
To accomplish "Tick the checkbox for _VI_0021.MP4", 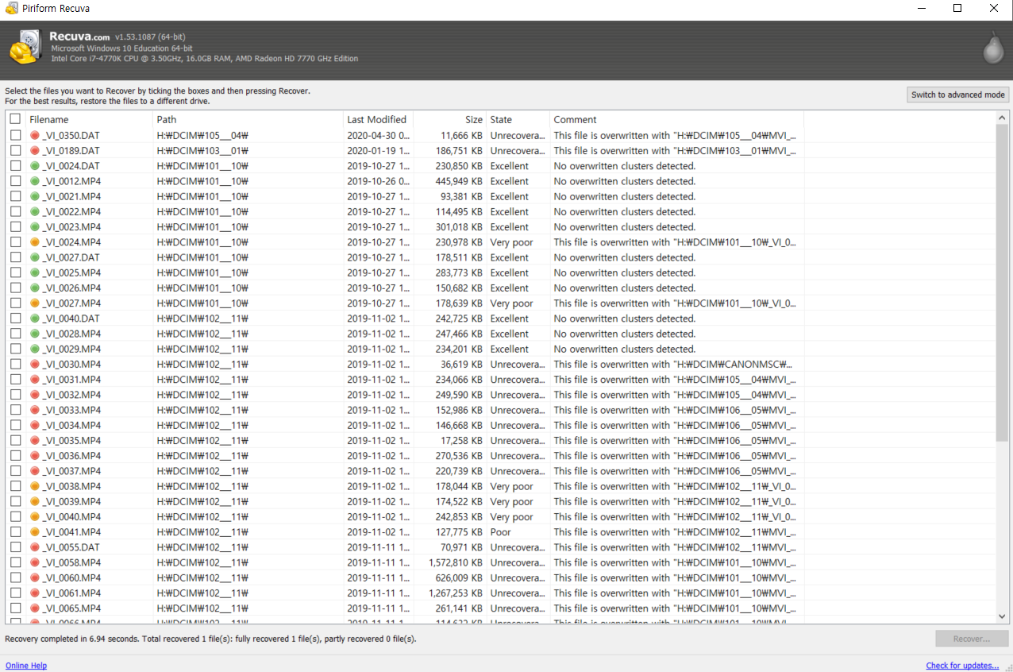I will pos(15,196).
